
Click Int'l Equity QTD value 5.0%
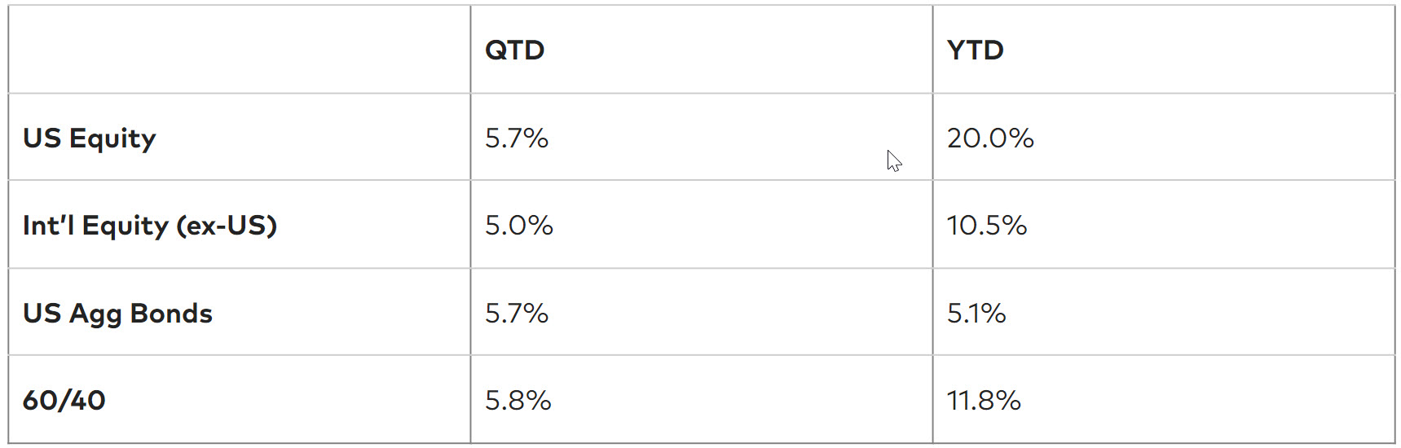coord(519,225)
